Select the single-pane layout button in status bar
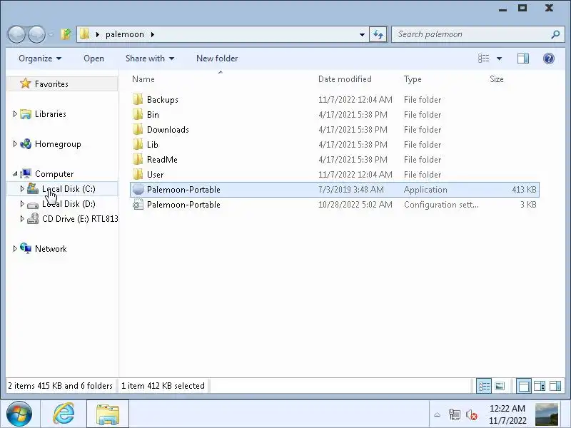The width and height of the screenshot is (571, 428). (x=524, y=386)
